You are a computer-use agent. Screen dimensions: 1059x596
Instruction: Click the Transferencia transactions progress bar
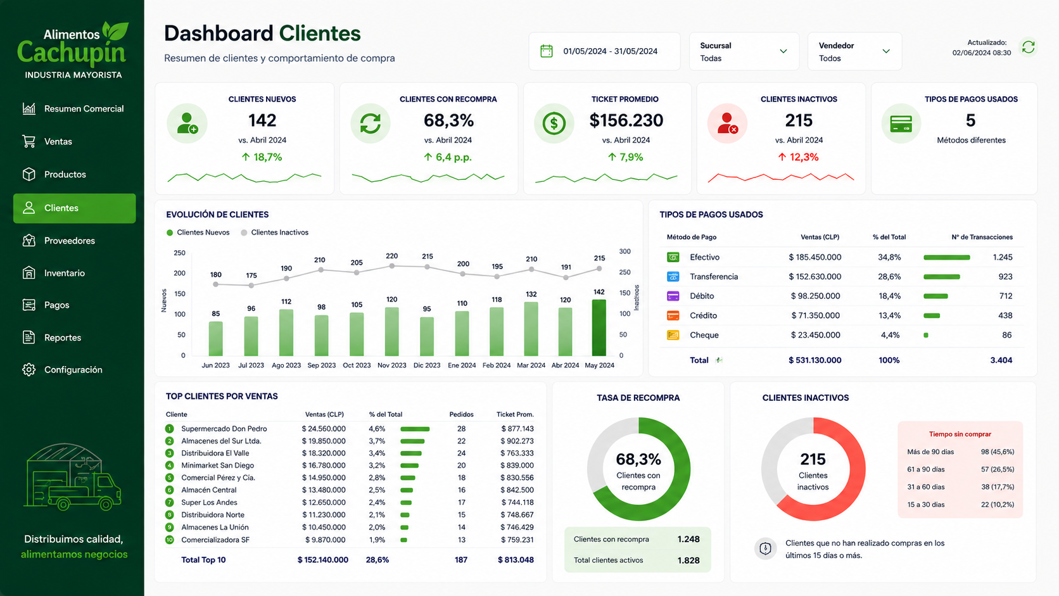[x=942, y=277]
